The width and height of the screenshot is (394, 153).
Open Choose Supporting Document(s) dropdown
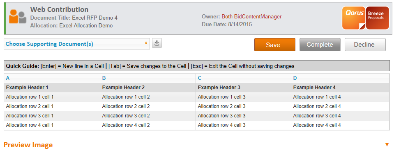pyautogui.click(x=77, y=44)
